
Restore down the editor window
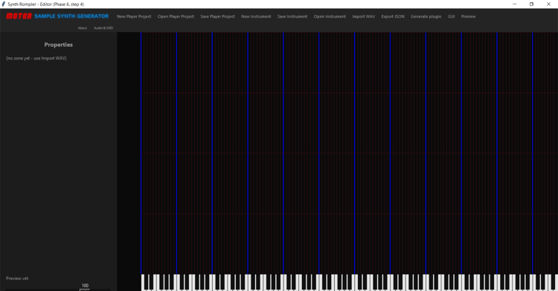(x=531, y=4)
